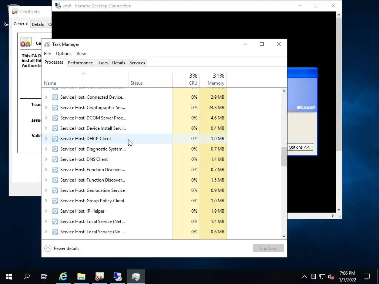379x284 pixels.
Task: Switch to Services tab
Action: 137,63
